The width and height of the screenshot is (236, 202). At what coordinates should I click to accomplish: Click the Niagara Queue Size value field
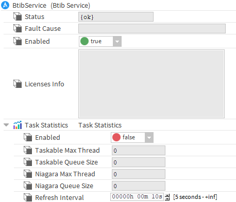click(139, 186)
